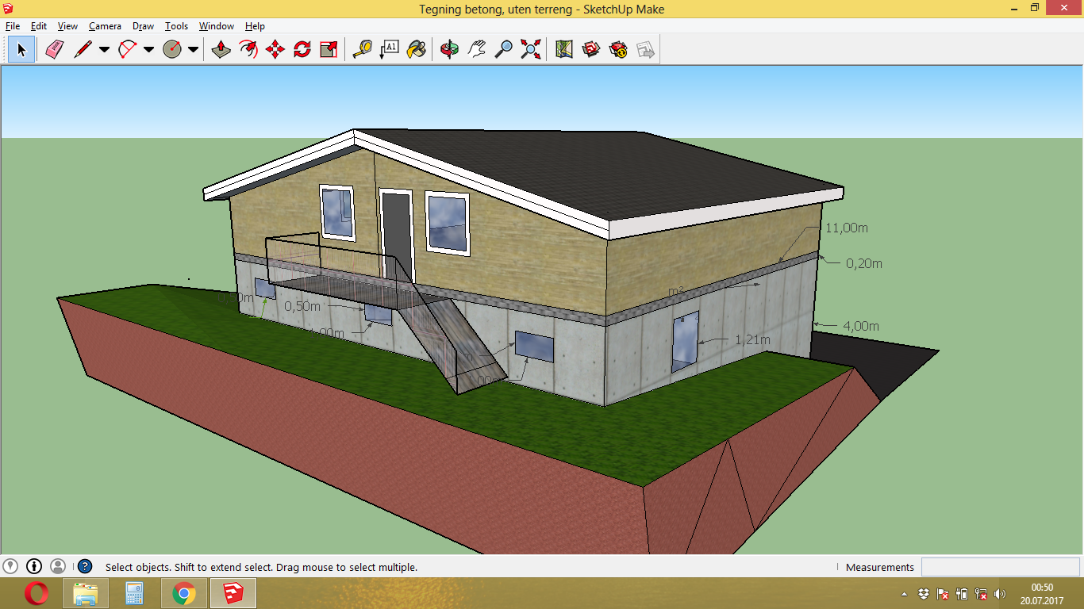Show hidden system tray icons
Image resolution: width=1084 pixels, height=609 pixels.
tap(905, 594)
